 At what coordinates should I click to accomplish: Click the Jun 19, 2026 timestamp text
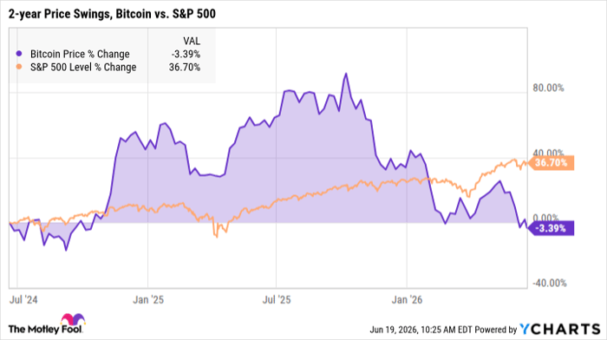pos(421,330)
